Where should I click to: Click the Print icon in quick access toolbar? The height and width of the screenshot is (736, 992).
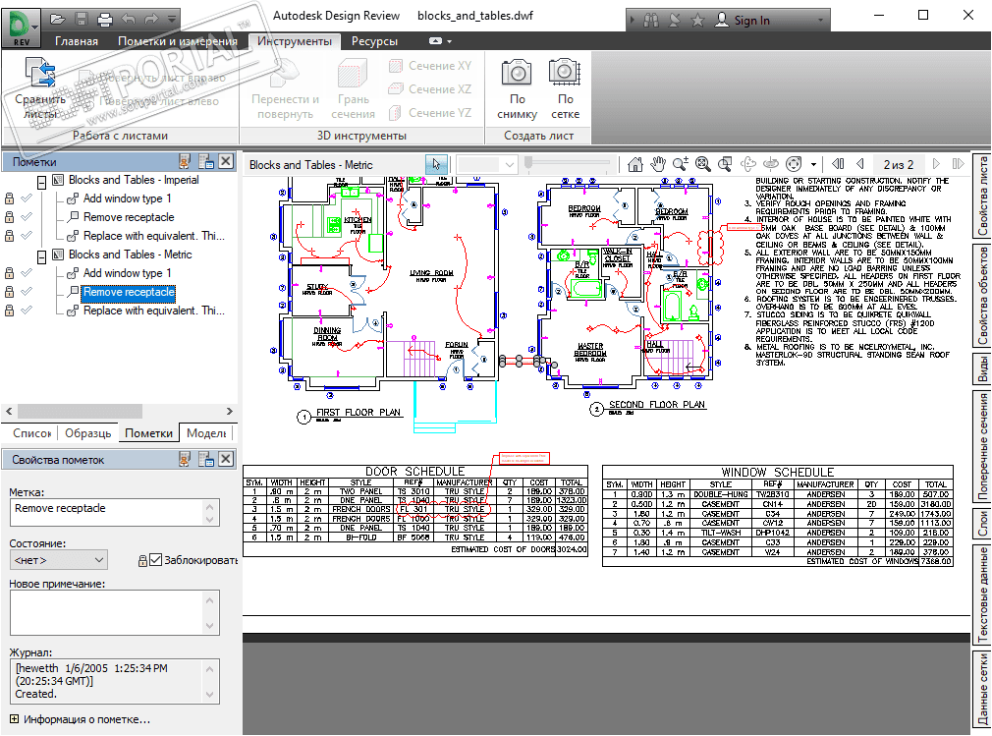pyautogui.click(x=104, y=19)
